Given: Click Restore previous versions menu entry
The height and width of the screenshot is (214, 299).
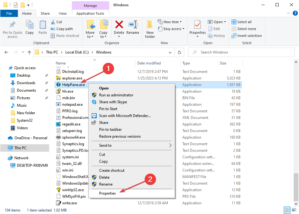Looking at the screenshot, I should click(x=132, y=136).
